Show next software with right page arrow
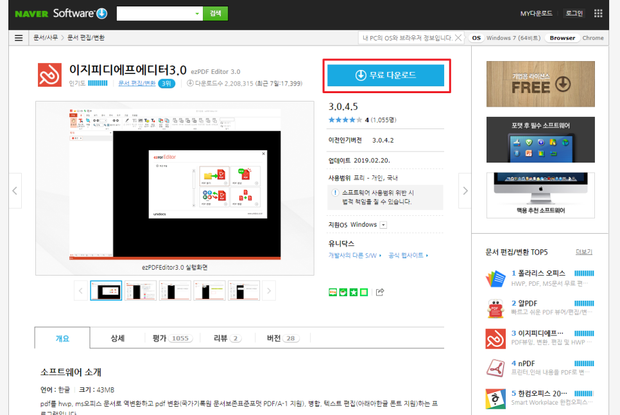 [x=465, y=191]
